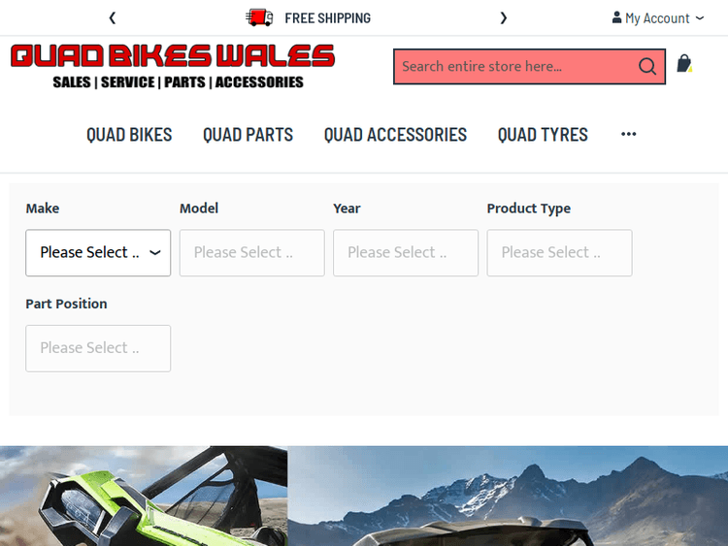Click the red delivery truck icon

[259, 17]
